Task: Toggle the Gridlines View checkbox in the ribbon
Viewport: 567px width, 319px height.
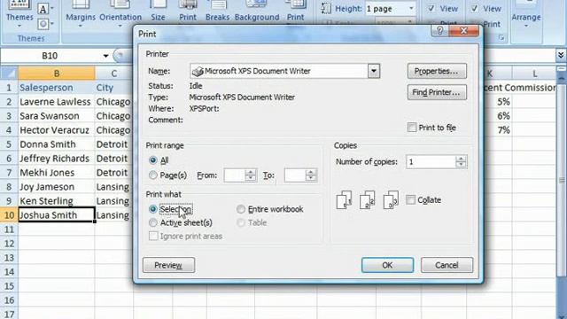Action: 431,8
